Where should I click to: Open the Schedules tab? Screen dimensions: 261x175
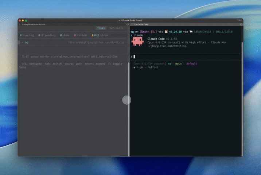(x=116, y=28)
